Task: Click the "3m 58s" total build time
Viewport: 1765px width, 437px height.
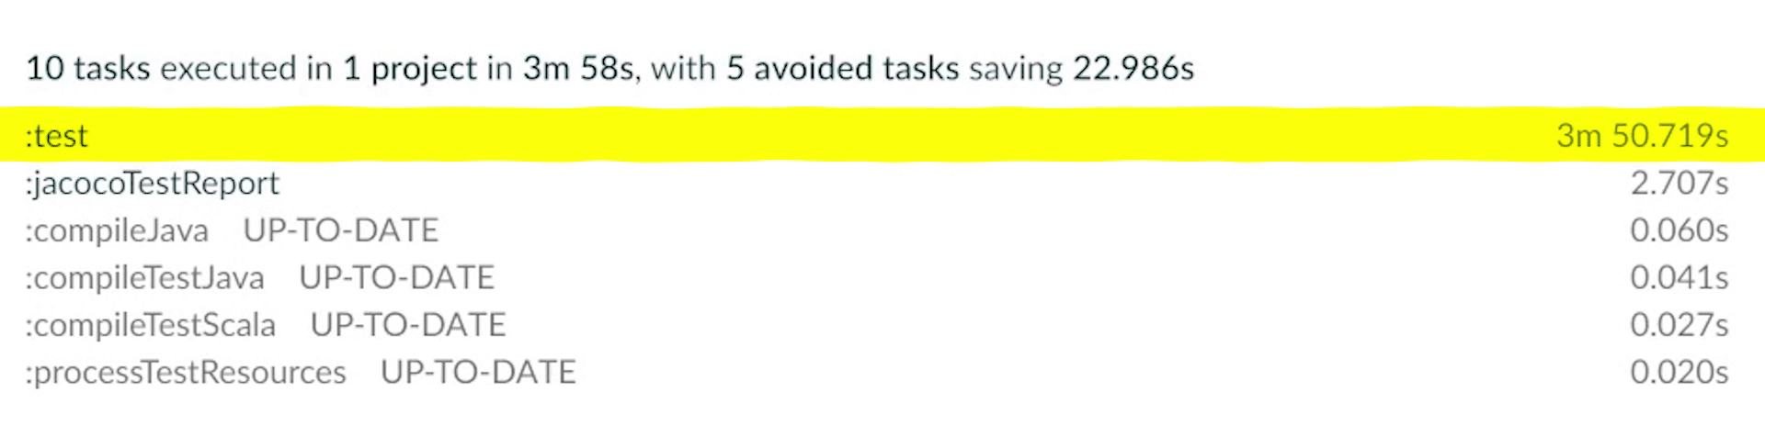Action: [578, 69]
